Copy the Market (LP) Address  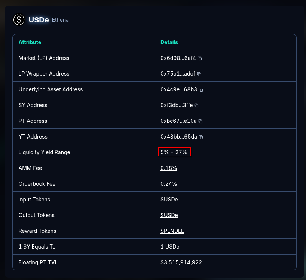tap(200, 58)
